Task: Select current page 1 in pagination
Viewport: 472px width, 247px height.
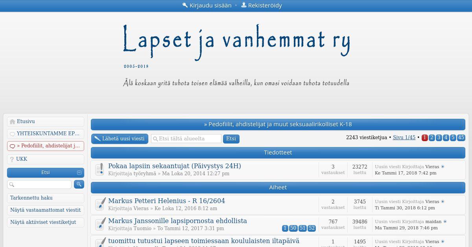Action: (424, 138)
